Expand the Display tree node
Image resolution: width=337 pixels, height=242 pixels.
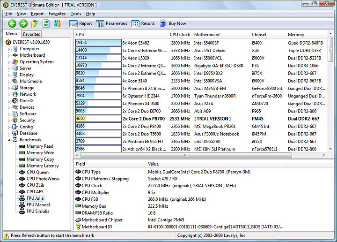(9, 75)
